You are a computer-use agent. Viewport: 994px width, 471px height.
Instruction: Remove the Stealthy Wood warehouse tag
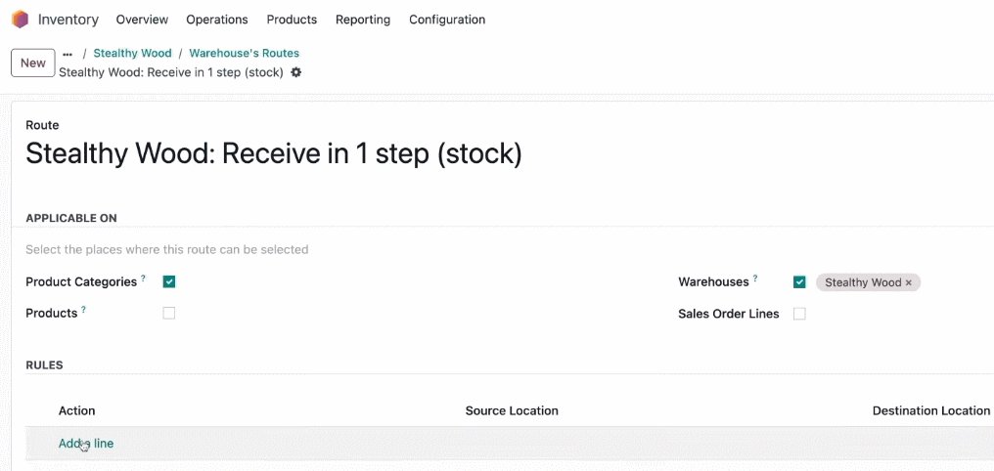point(909,282)
